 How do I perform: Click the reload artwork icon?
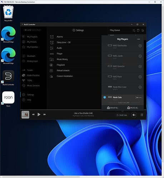[x=51, y=71]
